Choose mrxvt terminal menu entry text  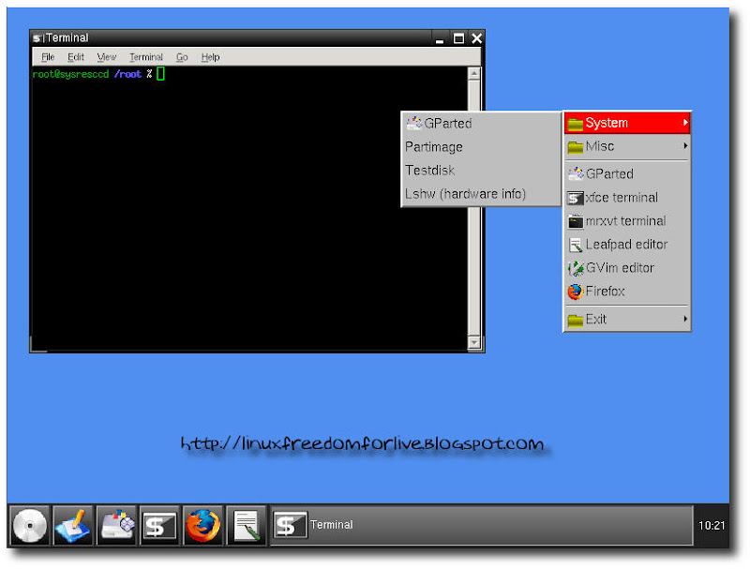(x=625, y=221)
